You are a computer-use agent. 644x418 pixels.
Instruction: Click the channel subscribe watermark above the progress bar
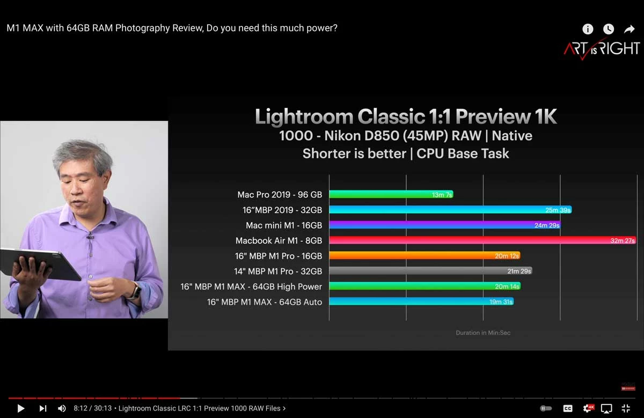628,387
